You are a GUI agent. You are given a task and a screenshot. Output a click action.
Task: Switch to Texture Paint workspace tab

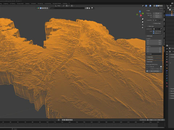[20, 4]
